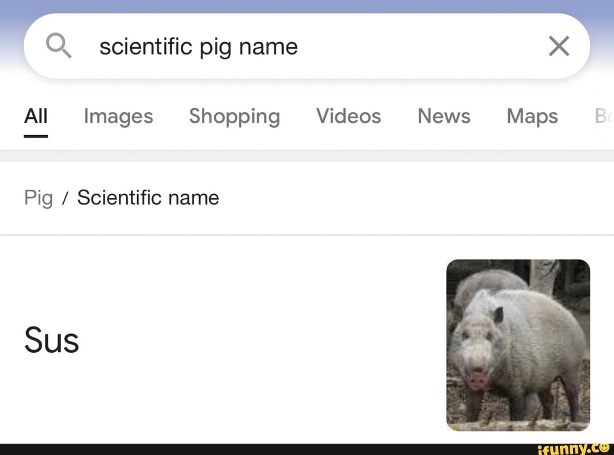
Task: Click the word 'name' in the search query
Action: pos(268,47)
